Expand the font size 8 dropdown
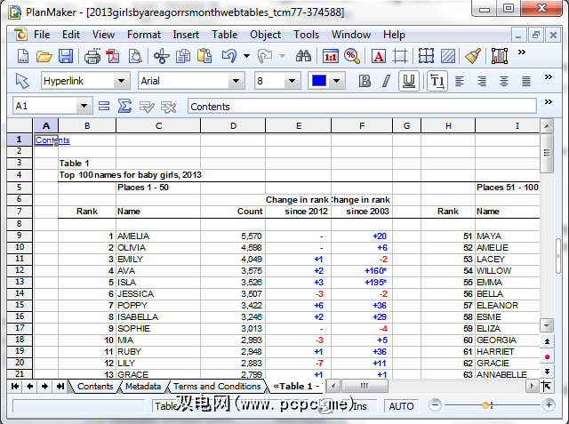Image resolution: width=569 pixels, height=424 pixels. click(x=291, y=81)
